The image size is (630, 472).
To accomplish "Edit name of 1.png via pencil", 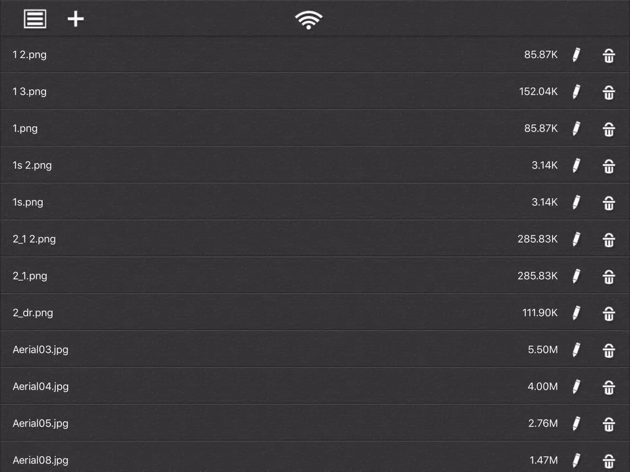I will (576, 129).
